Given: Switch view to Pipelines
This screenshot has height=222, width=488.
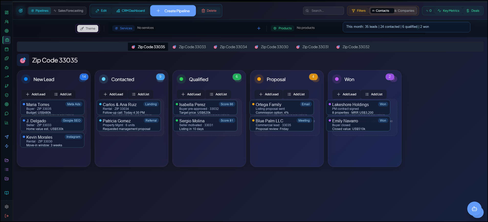Looking at the screenshot, I should coord(40,11).
